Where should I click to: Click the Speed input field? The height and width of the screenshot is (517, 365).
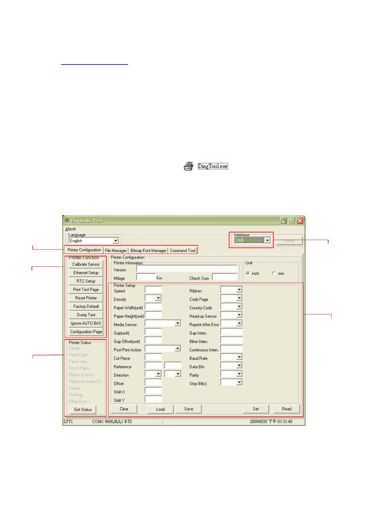click(153, 290)
